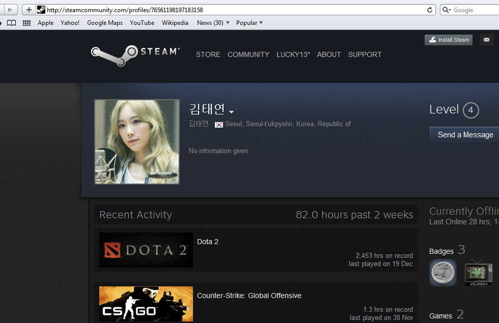
Task: Open the LUCKY13* profile menu
Action: (293, 55)
